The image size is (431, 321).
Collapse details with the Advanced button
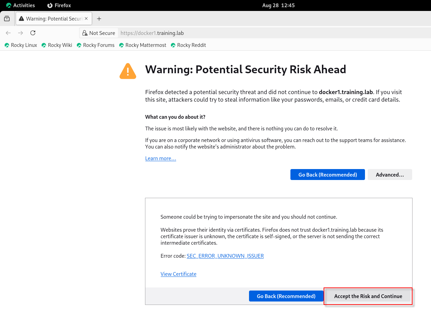pos(390,175)
